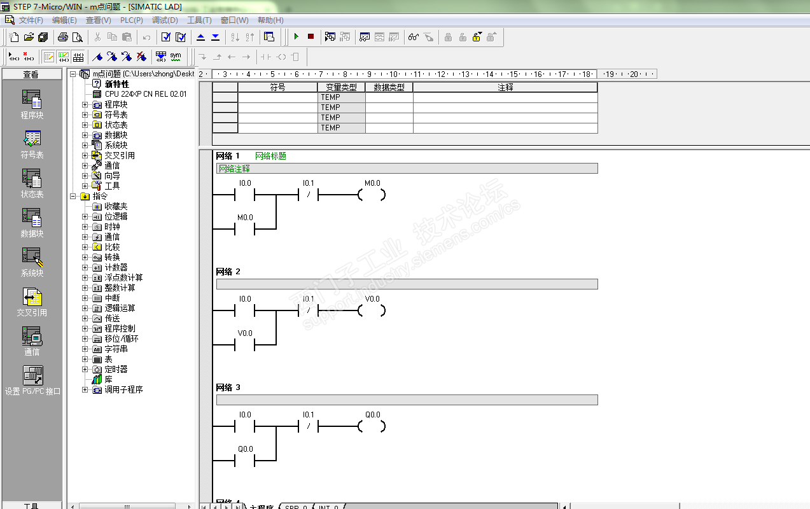Apply all symbols to the project icon
The height and width of the screenshot is (509, 810).
click(161, 57)
